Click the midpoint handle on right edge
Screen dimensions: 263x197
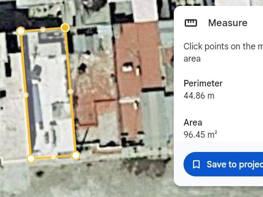[x=70, y=91]
